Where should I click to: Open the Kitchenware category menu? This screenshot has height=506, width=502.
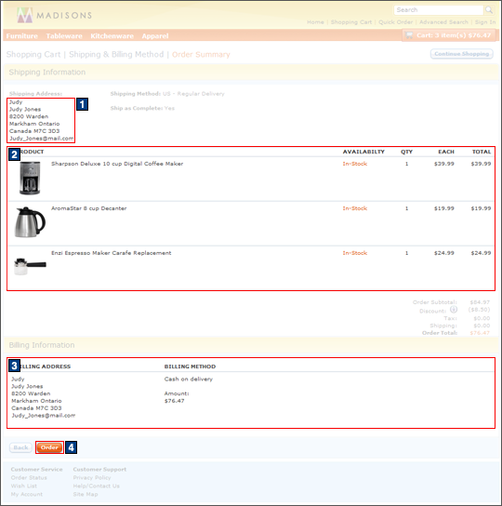tap(112, 36)
